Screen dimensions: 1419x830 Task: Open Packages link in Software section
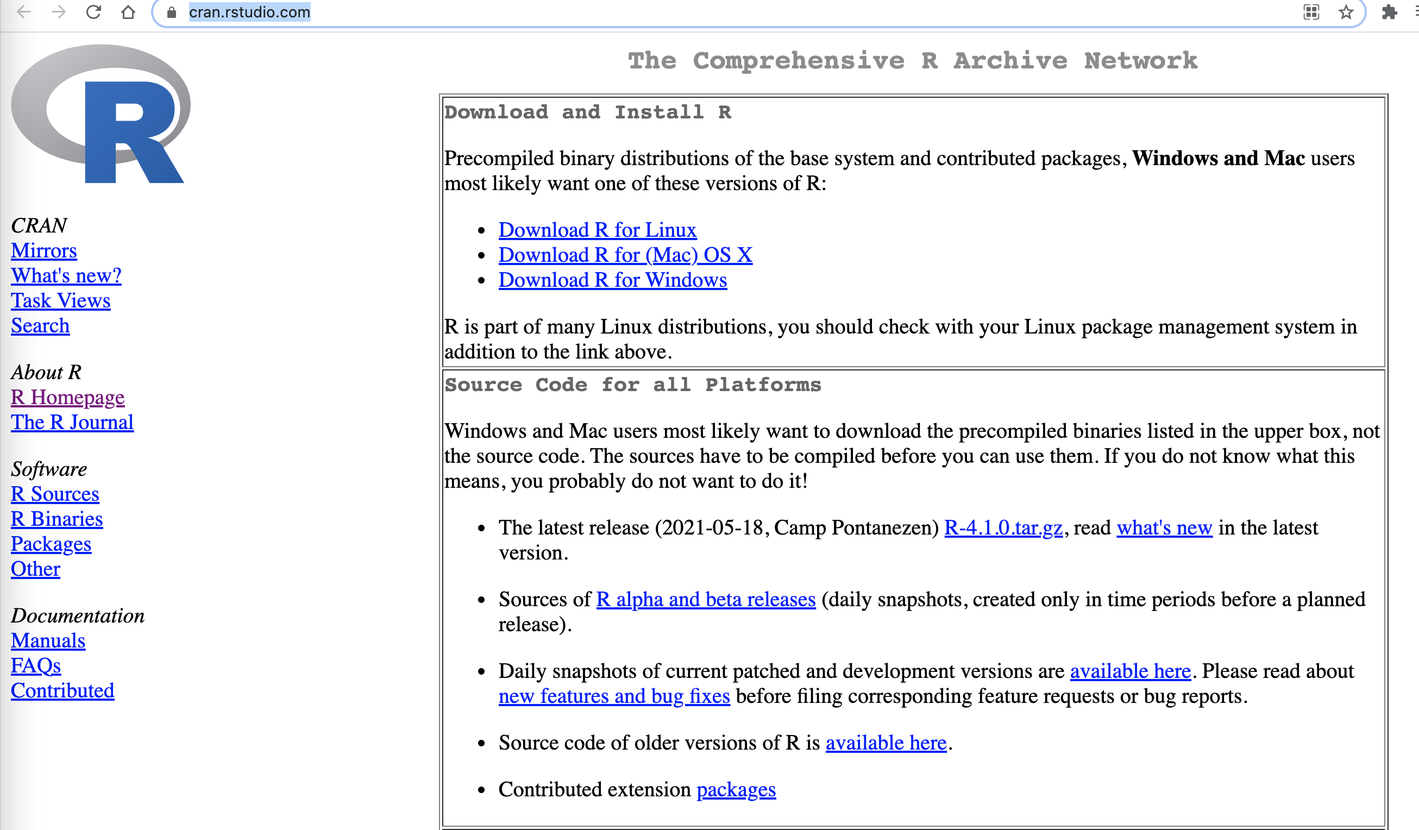click(51, 544)
